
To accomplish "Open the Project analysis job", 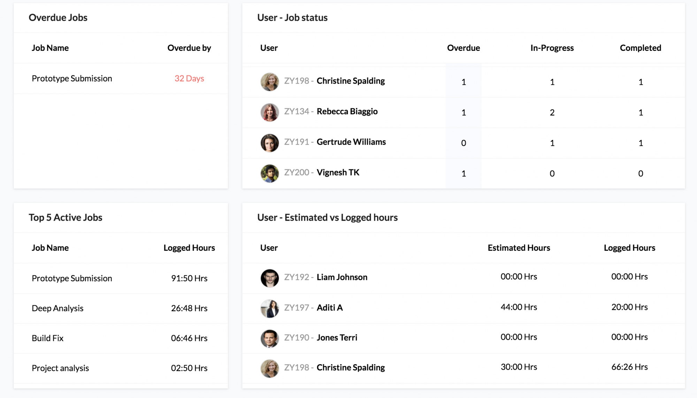I will point(60,368).
